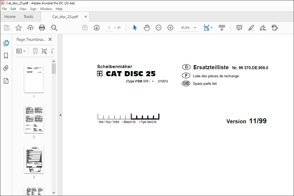The image size is (294, 196).
Task: Toggle read mode keyboard icon
Action: tap(222, 28)
